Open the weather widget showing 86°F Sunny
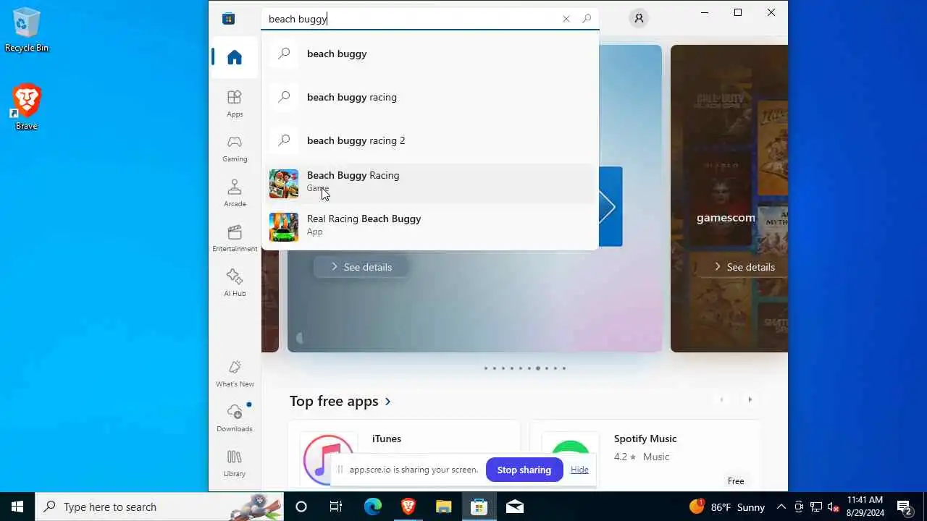Viewport: 927px width, 521px height. pyautogui.click(x=727, y=507)
